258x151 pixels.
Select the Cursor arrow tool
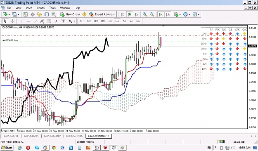click(5, 21)
